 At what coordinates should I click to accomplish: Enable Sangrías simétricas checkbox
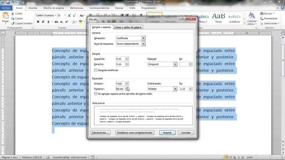click(x=95, y=70)
